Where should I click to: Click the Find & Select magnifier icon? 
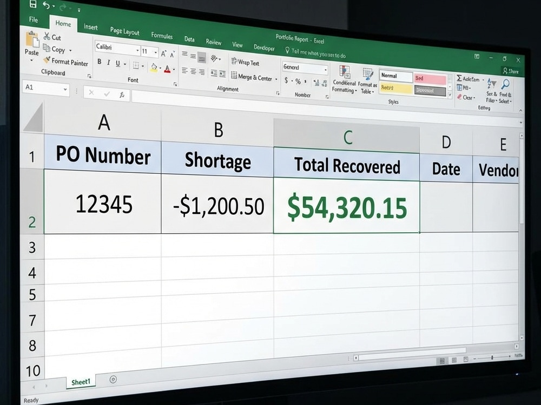505,85
